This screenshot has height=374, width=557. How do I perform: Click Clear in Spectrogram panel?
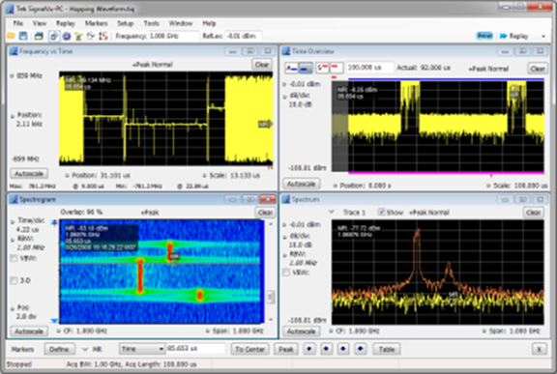click(265, 213)
